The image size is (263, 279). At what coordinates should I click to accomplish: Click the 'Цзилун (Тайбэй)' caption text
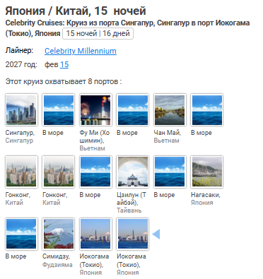(131, 198)
